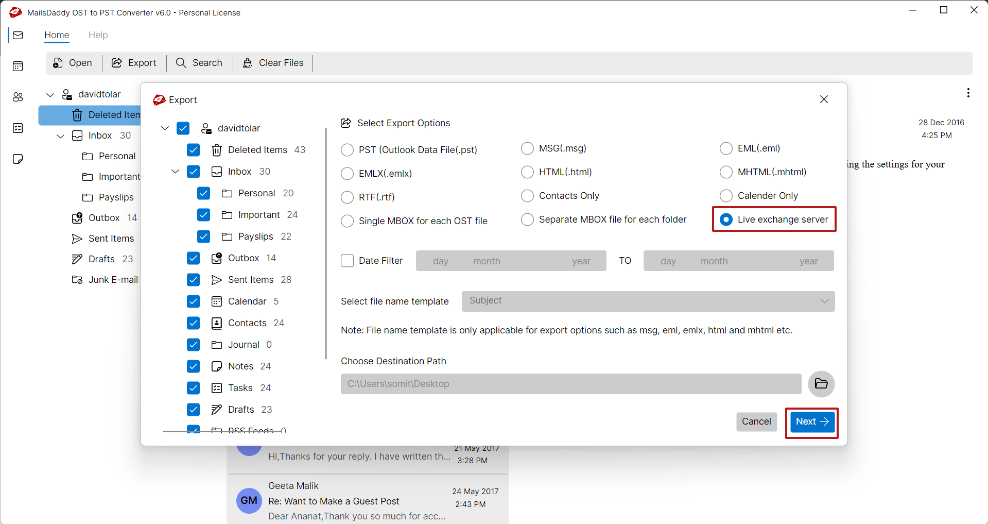Uncheck Sent Items checkbox
The height and width of the screenshot is (524, 988).
pos(194,280)
